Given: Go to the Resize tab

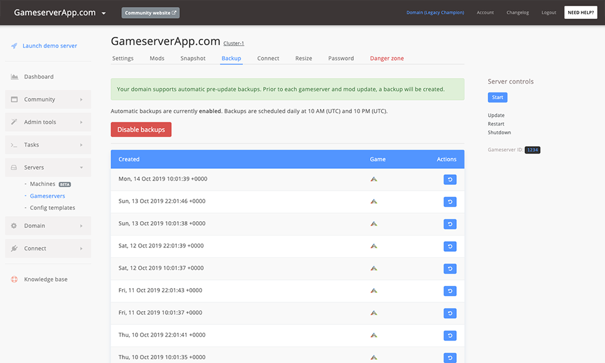Looking at the screenshot, I should 304,58.
